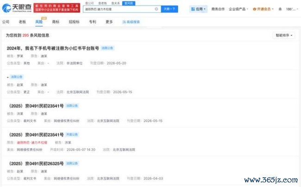
Task: Click 法院公告 tag on the dash-titled result
Action: point(17,77)
